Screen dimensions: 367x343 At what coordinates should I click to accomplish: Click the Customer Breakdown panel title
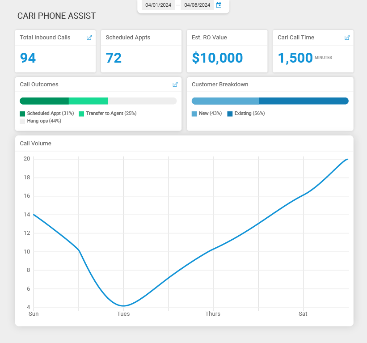tap(220, 85)
